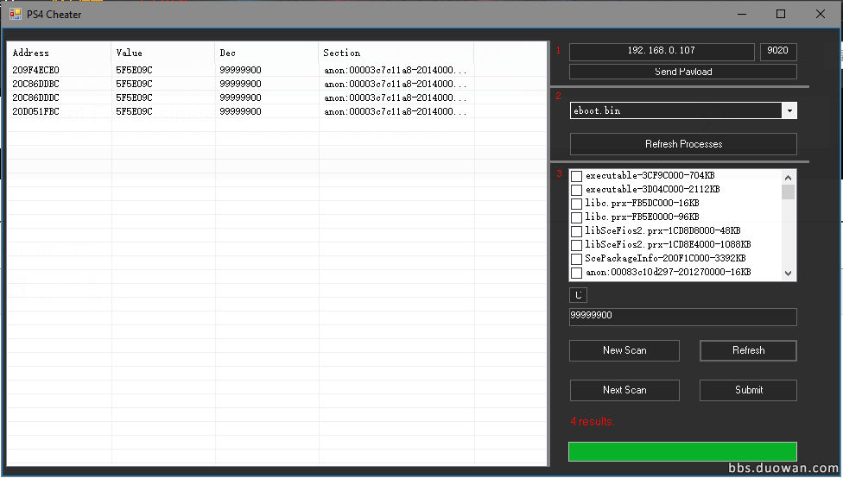
Task: Check the executable-3CF9C000-704KB section
Action: [x=576, y=176]
